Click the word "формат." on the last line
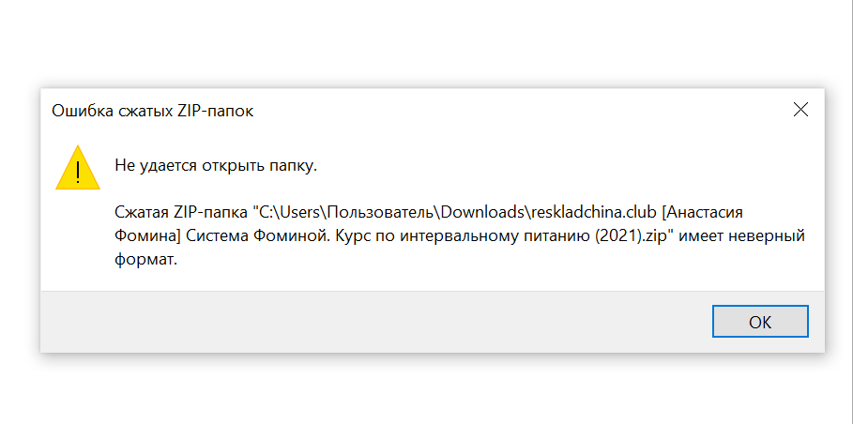The height and width of the screenshot is (424, 853). click(x=145, y=261)
